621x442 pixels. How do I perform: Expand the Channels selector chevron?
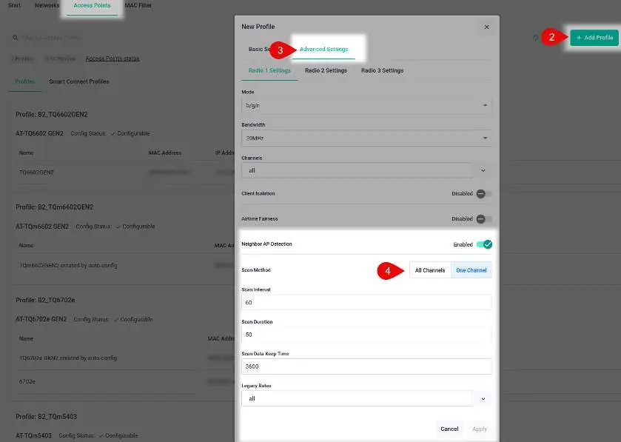(483, 170)
